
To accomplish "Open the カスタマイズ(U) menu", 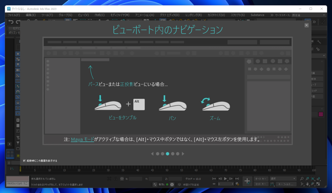I will pos(216,15).
